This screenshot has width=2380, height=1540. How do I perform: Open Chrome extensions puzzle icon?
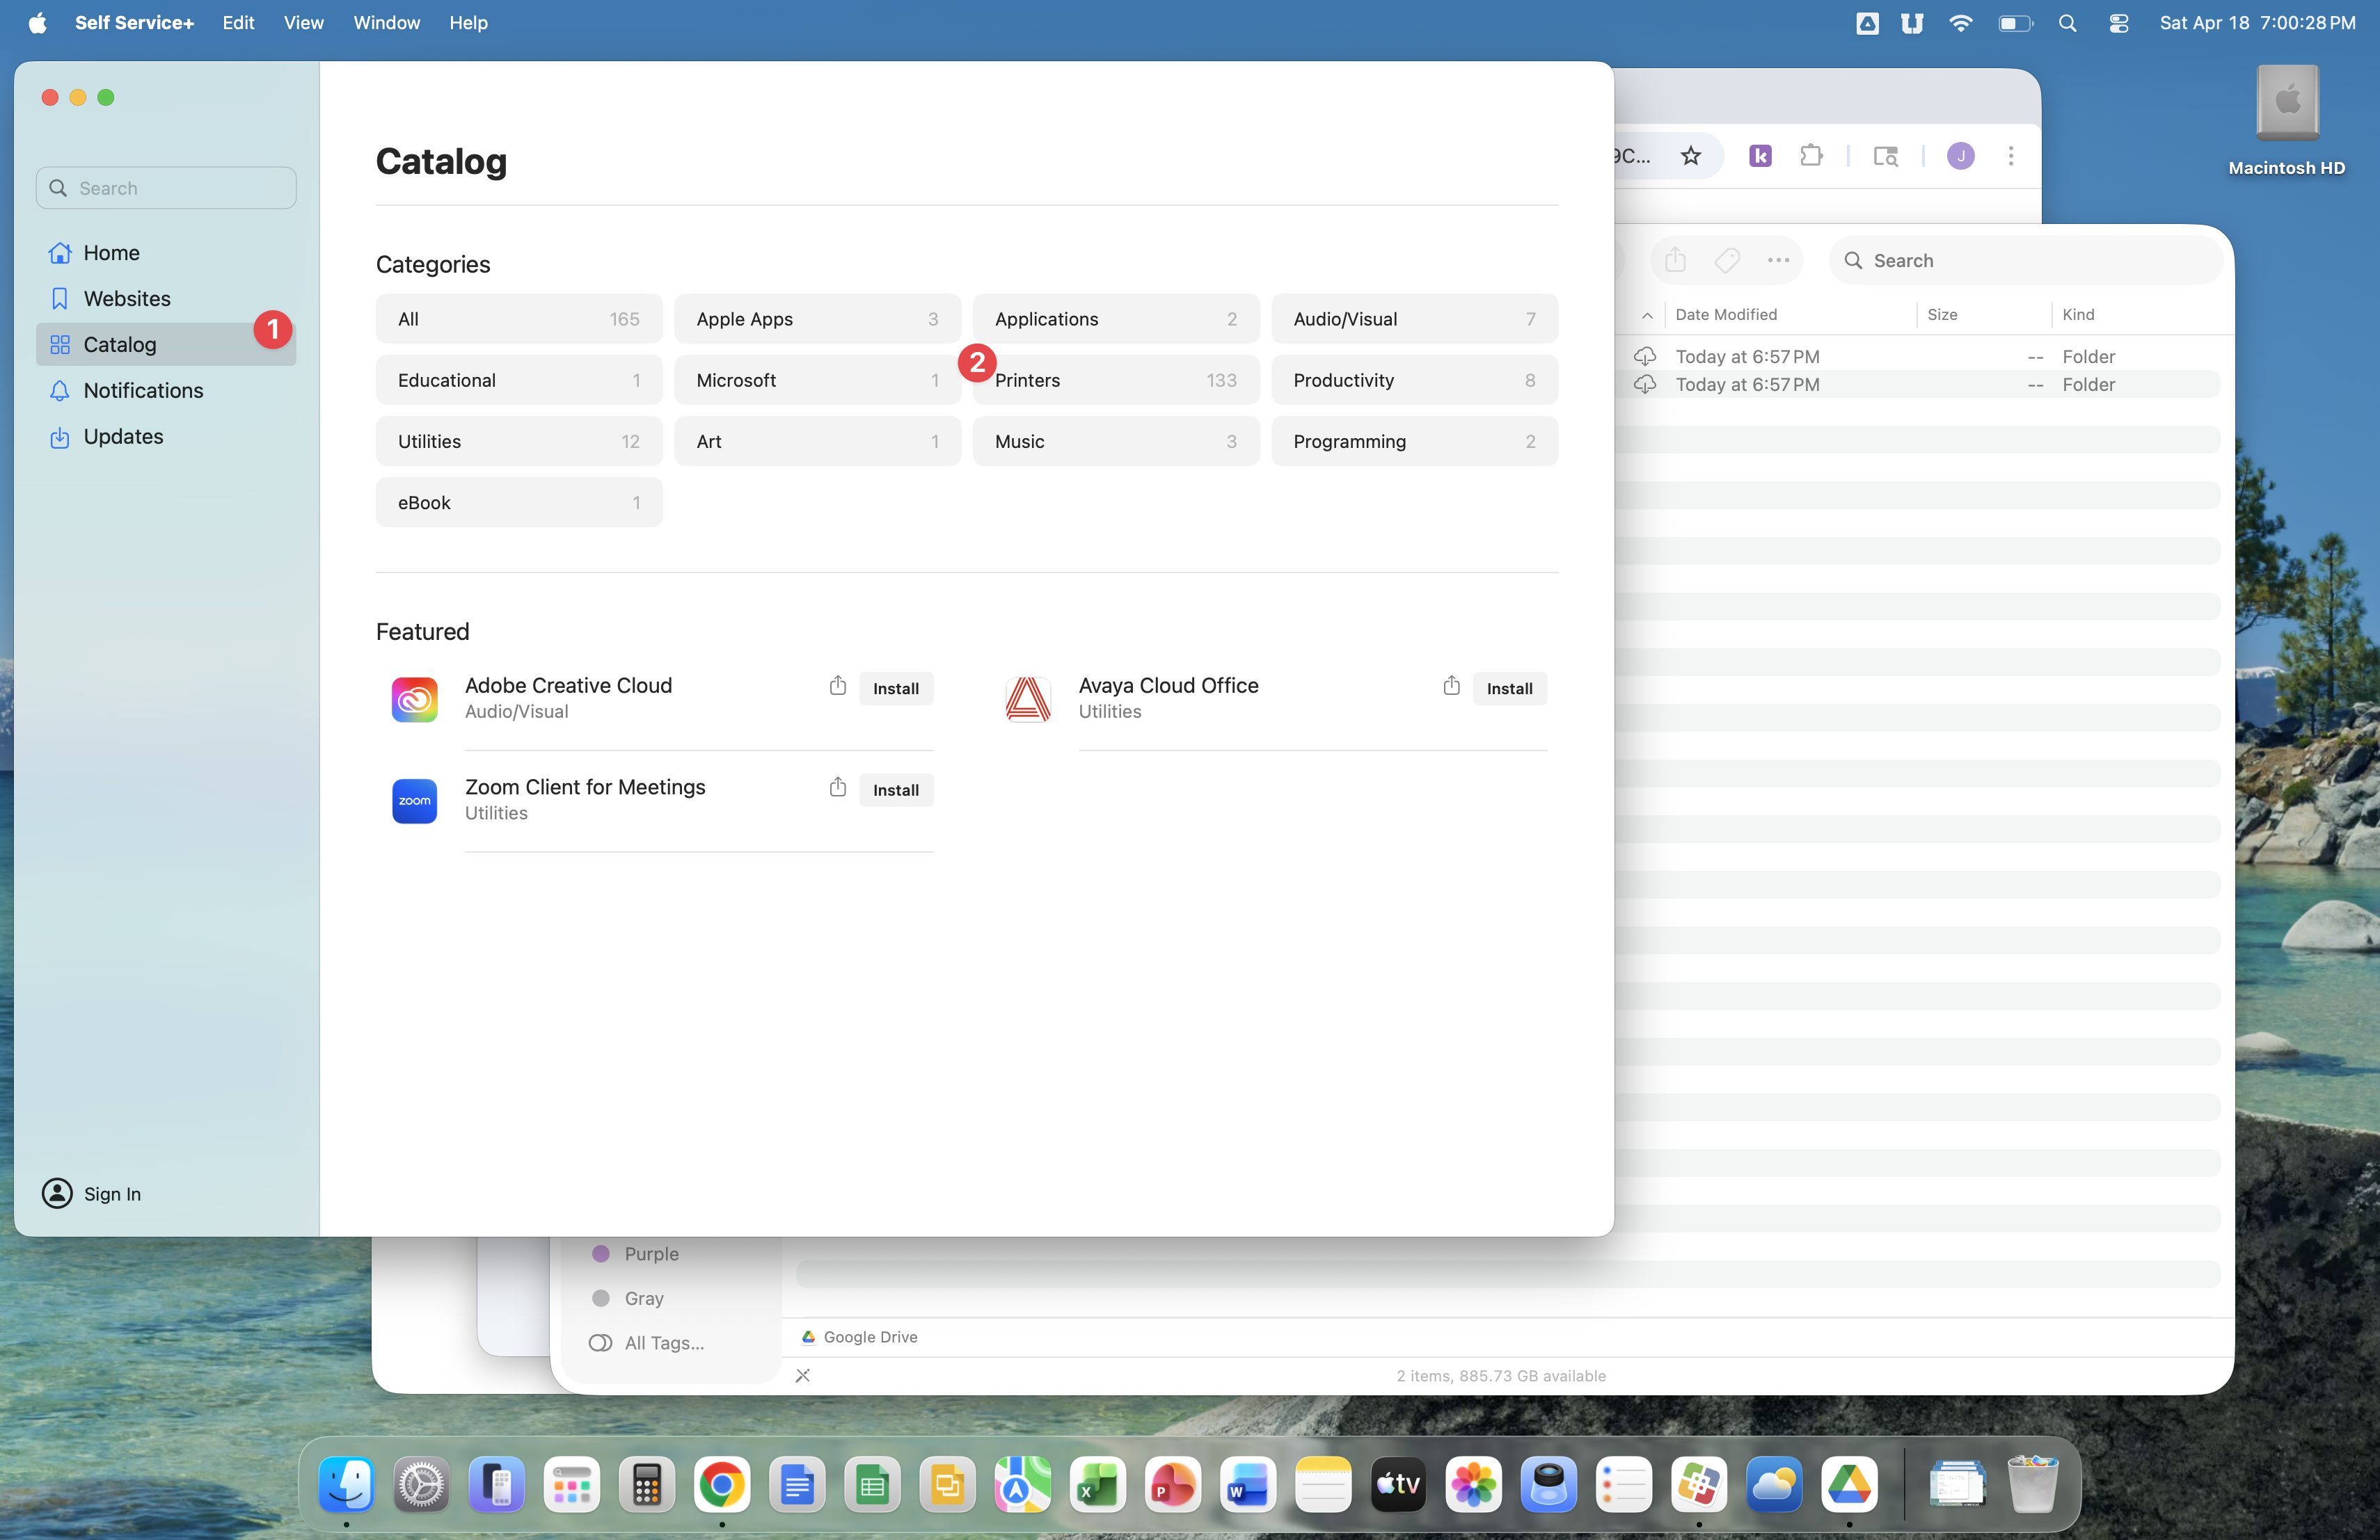point(1811,156)
